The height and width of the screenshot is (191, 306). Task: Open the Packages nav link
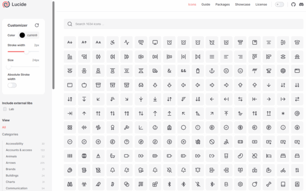pyautogui.click(x=222, y=5)
